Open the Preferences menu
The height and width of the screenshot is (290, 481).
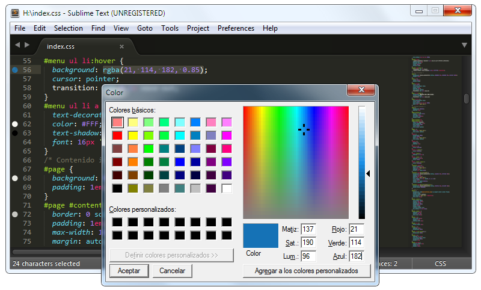tap(236, 28)
